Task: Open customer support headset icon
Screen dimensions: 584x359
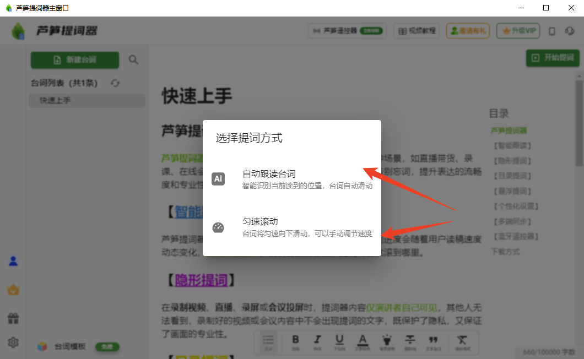Action: [570, 31]
